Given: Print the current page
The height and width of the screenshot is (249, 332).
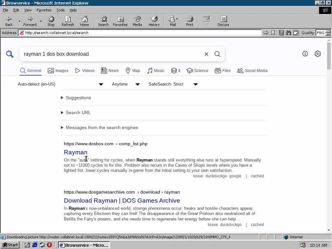Looking at the screenshot, I should coord(190,21).
